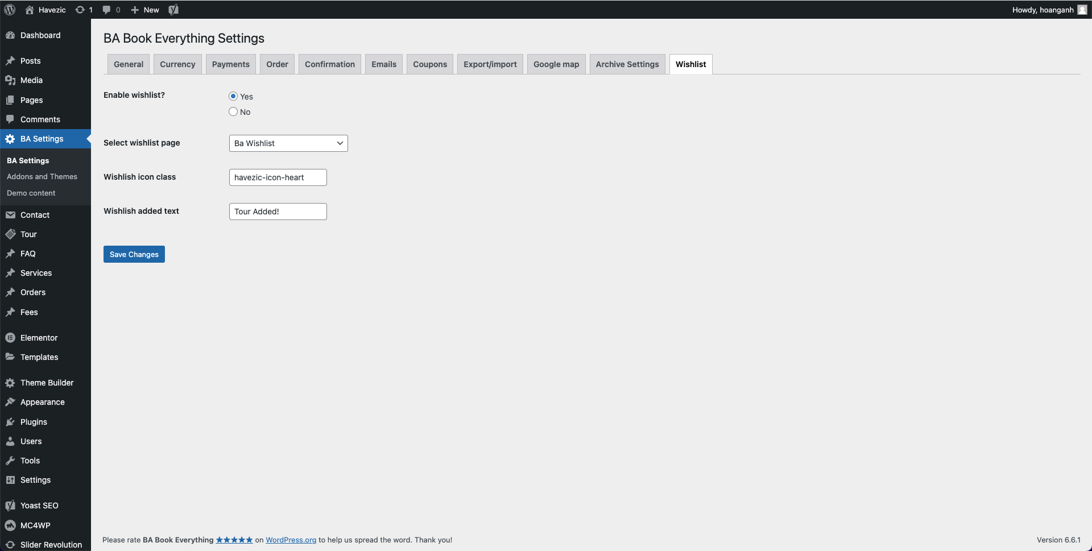The width and height of the screenshot is (1092, 551).
Task: Click the Wishlist added text input field
Action: (278, 212)
